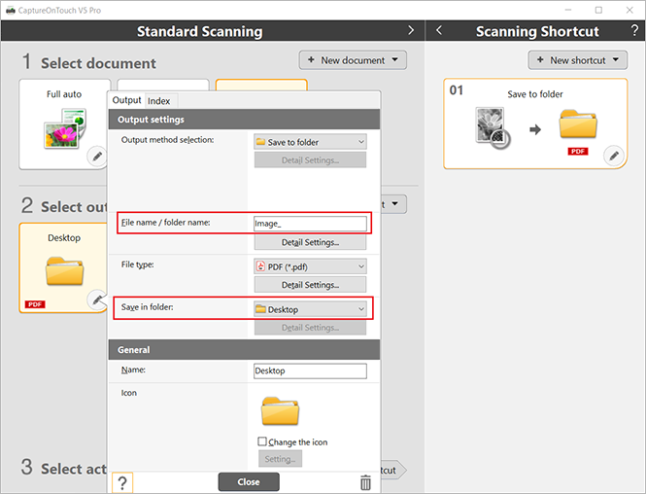
Task: Select the Desktop output folder card
Action: tap(63, 268)
